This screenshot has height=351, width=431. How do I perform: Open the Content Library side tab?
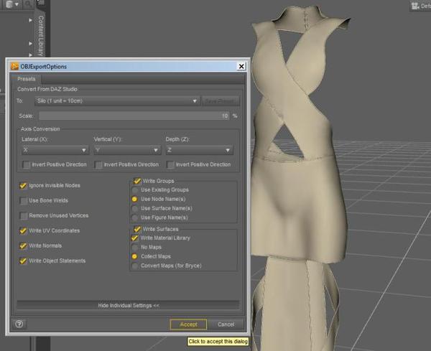point(41,34)
